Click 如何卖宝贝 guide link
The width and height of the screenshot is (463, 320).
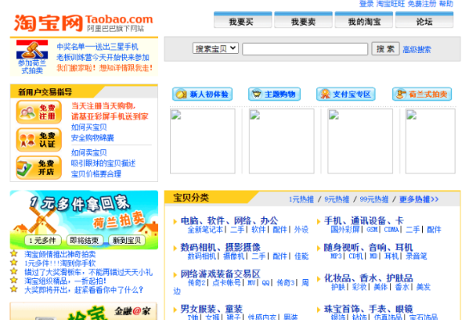(x=89, y=152)
